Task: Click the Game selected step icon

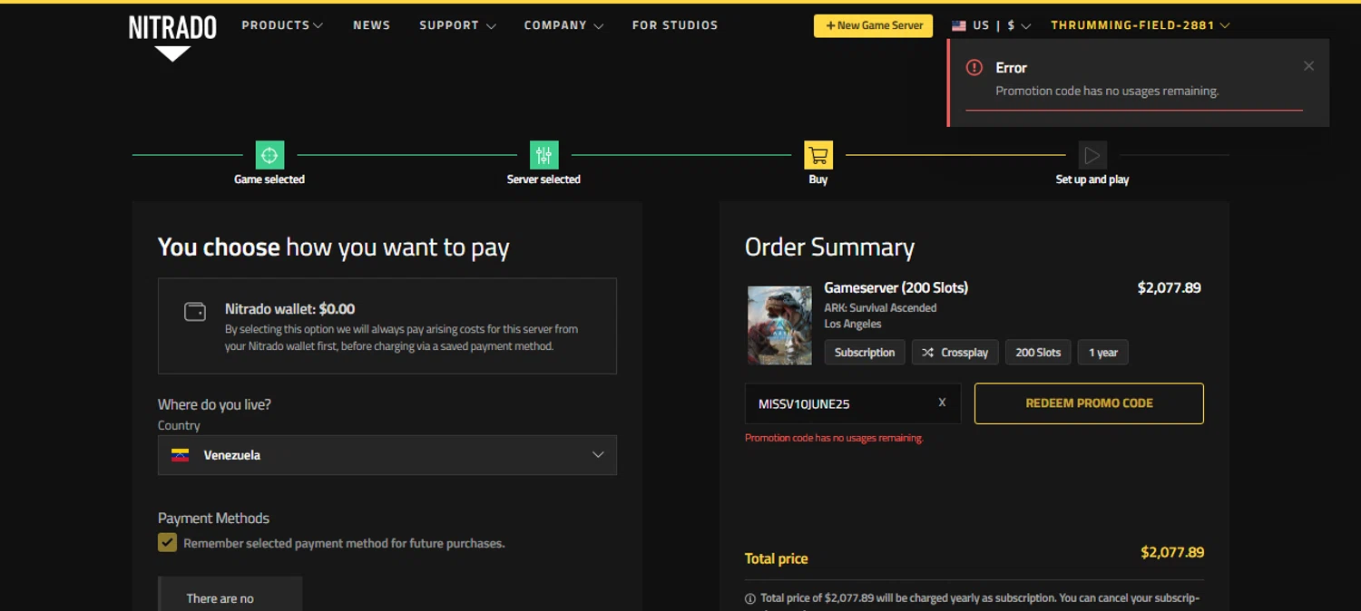Action: pos(269,155)
